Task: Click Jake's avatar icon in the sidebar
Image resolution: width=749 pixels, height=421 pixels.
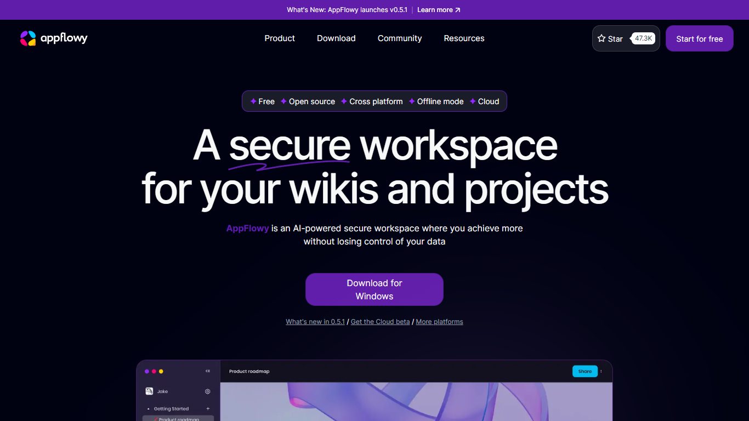Action: 149,391
